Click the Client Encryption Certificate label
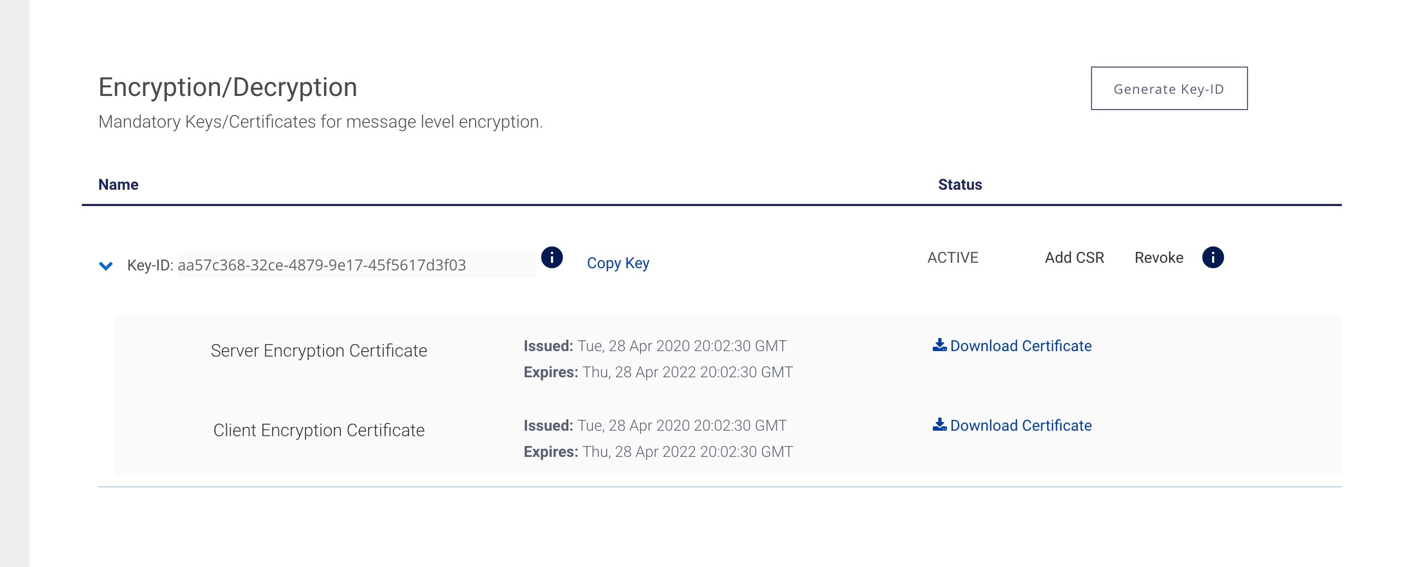Viewport: 1415px width, 567px height. (319, 430)
